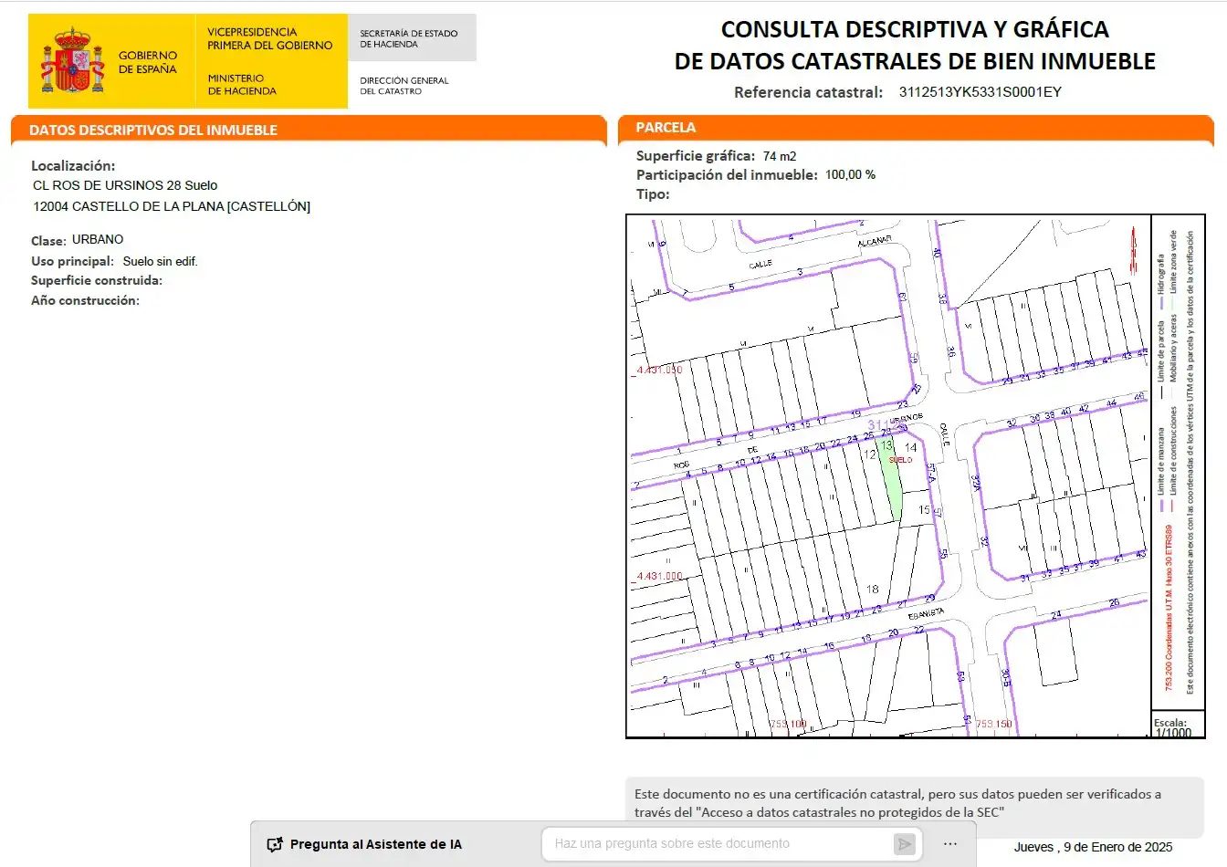Select the DATOS DESCRIPTIVOS DEL INMUEBLE header

(153, 130)
